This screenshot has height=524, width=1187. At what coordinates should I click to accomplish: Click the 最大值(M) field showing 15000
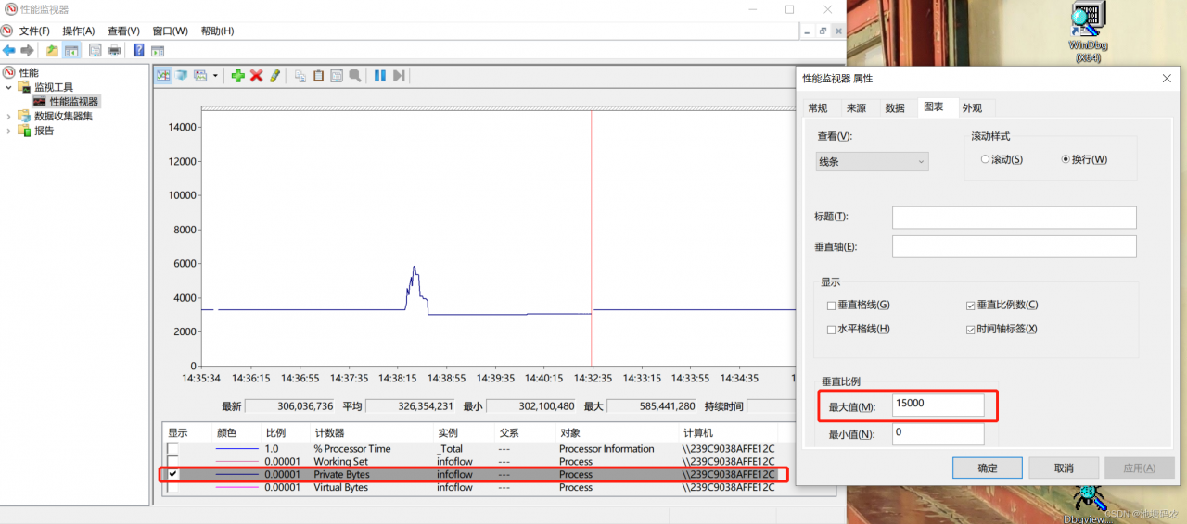pyautogui.click(x=938, y=405)
